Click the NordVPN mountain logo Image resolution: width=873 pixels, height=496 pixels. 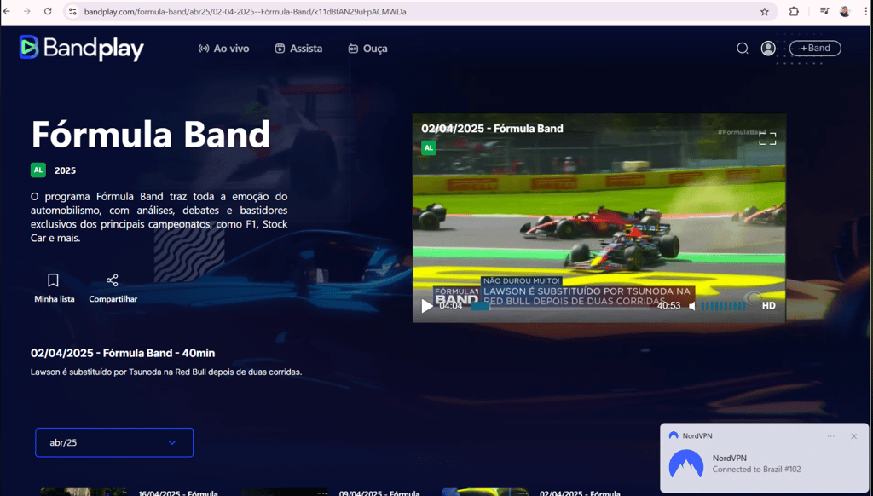point(686,463)
